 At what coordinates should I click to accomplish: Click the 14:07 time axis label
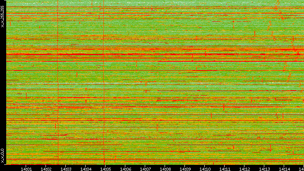coord(145,169)
